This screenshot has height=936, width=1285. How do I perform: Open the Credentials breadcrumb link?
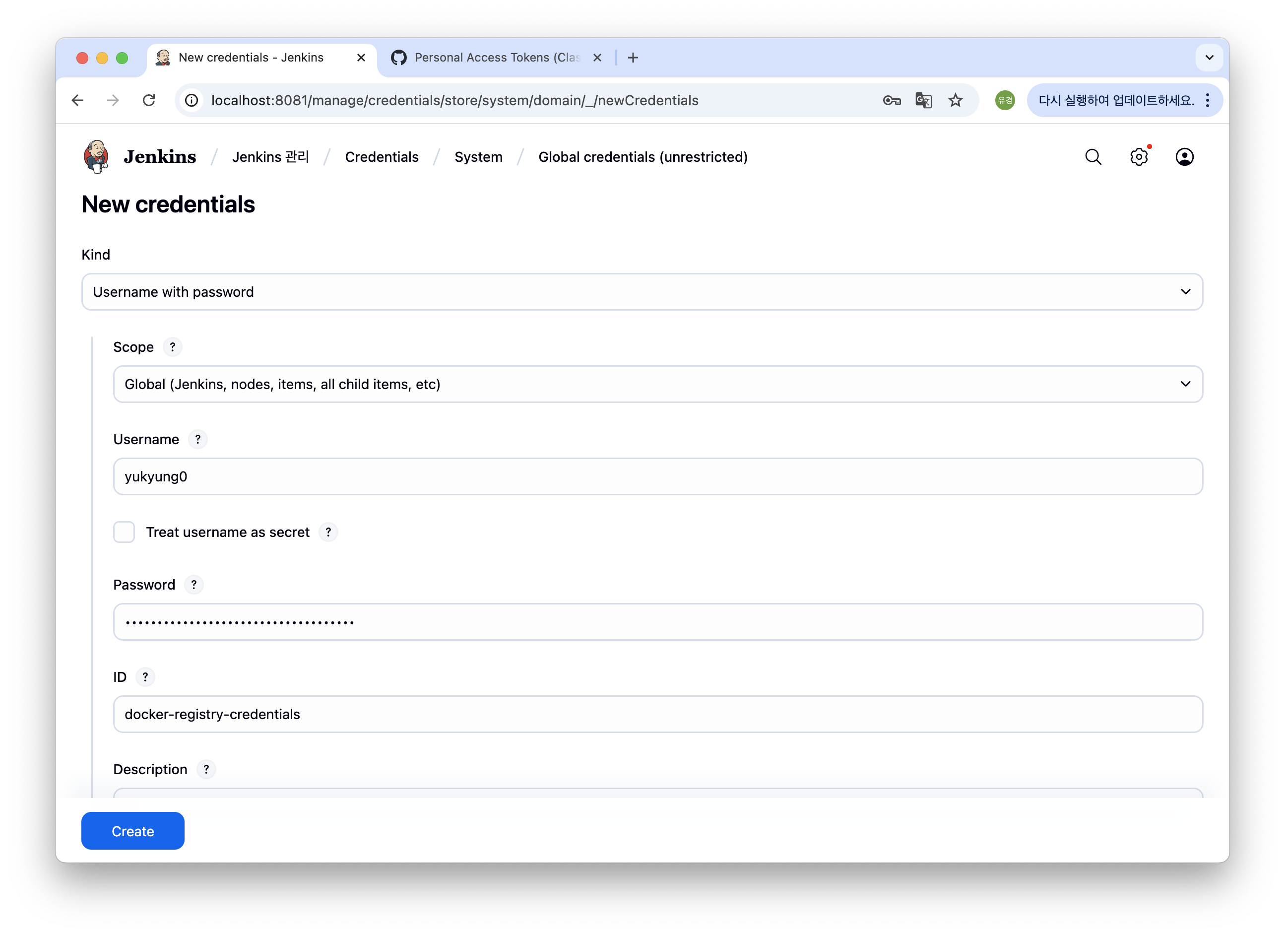pos(382,157)
